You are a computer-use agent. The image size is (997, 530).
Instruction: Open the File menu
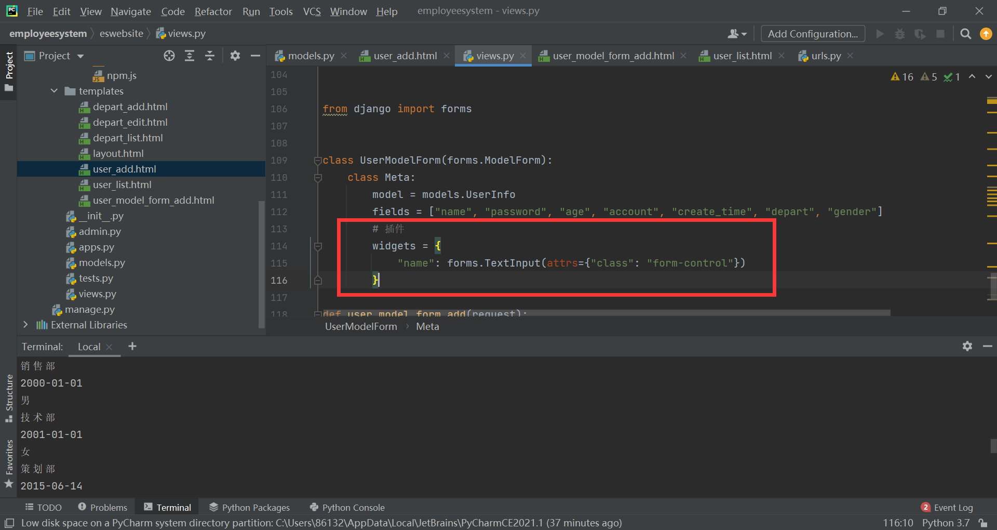pyautogui.click(x=35, y=11)
